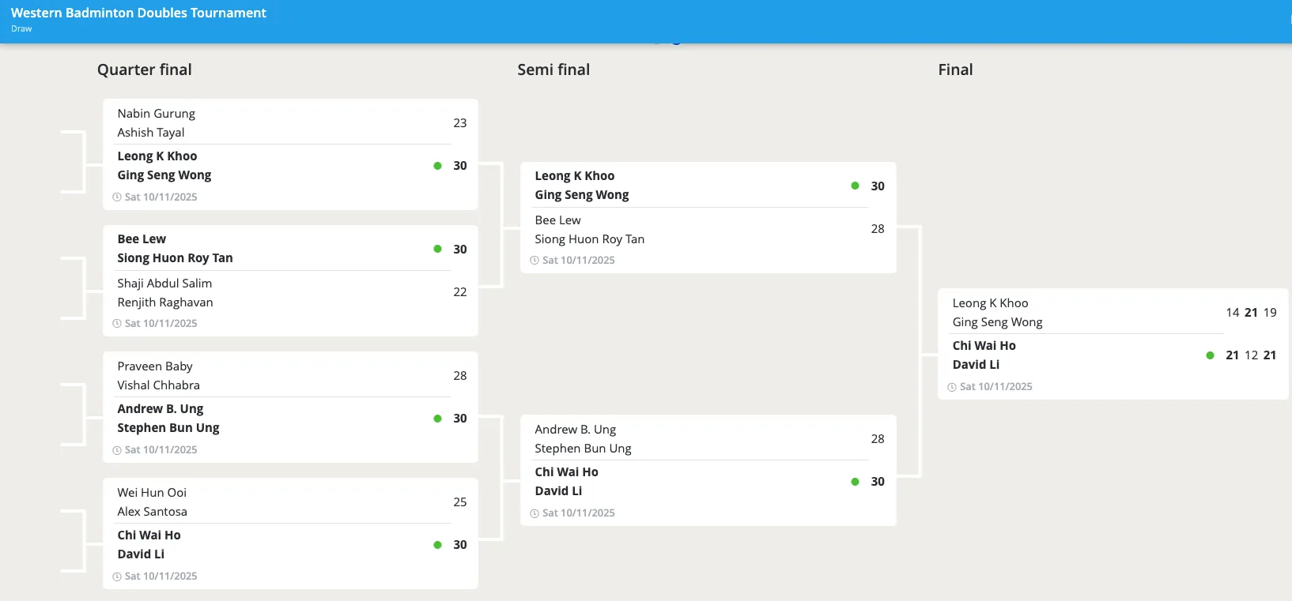Click the Western Badminton Doubles Tournament title
This screenshot has width=1292, height=601.
(138, 13)
